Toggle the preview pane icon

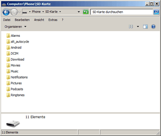pos(145,26)
